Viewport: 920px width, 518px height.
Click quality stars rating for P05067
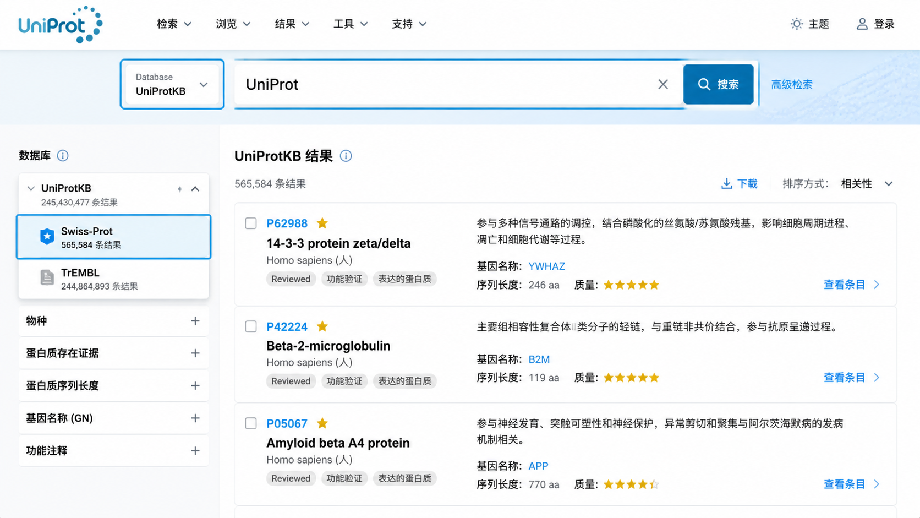tap(631, 484)
